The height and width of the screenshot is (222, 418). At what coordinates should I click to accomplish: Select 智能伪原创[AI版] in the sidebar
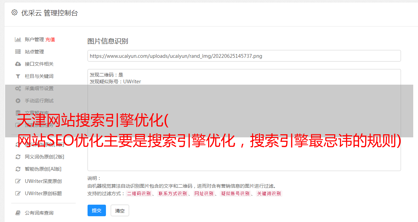43,169
